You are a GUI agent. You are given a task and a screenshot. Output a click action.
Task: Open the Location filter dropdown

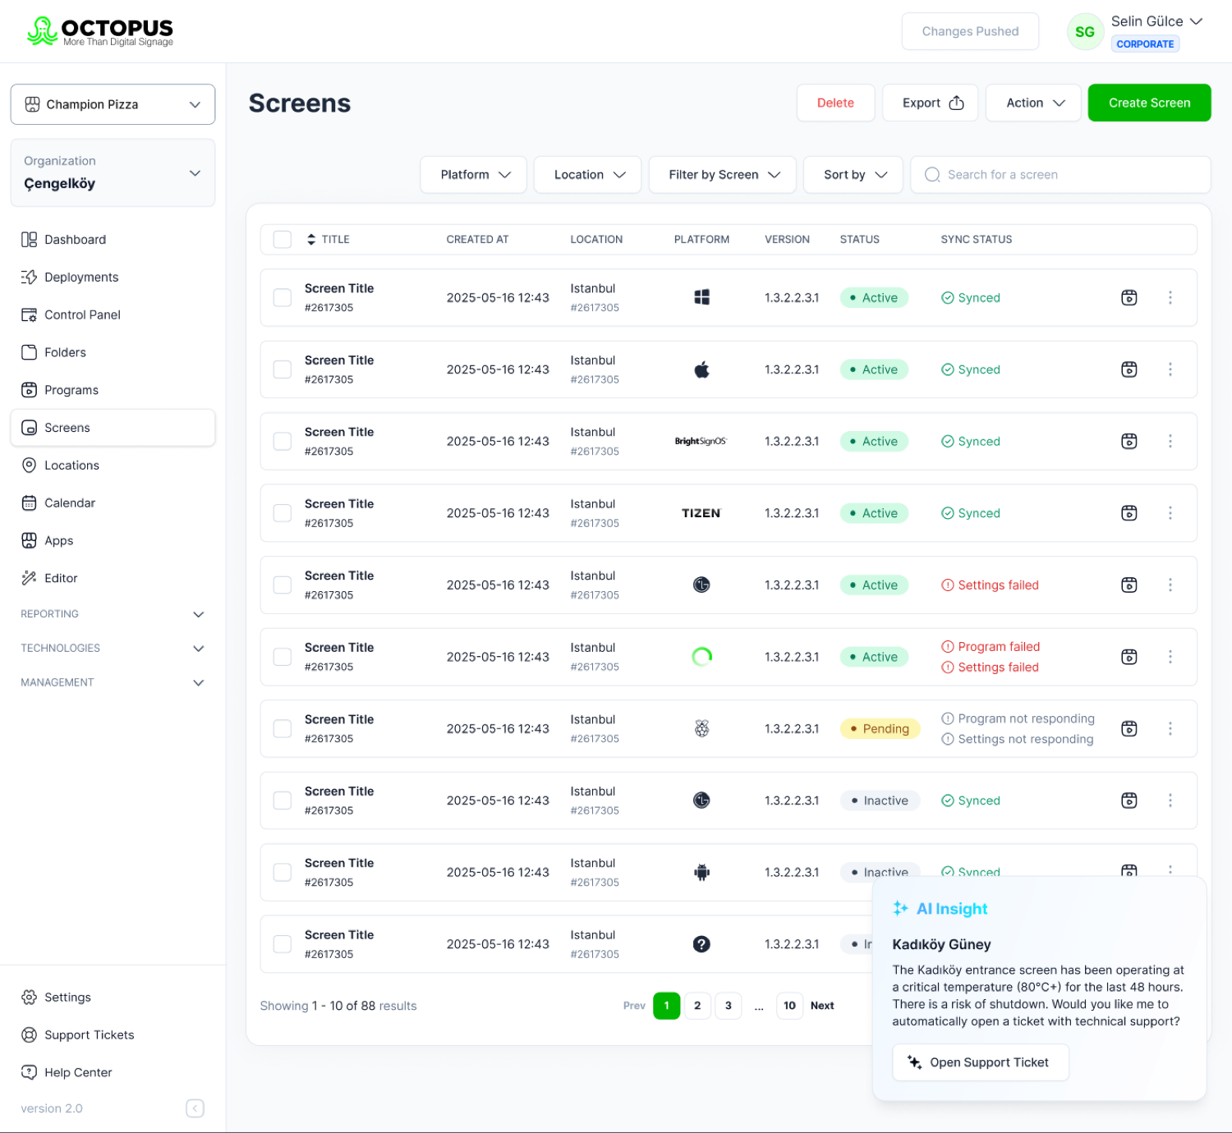point(587,175)
